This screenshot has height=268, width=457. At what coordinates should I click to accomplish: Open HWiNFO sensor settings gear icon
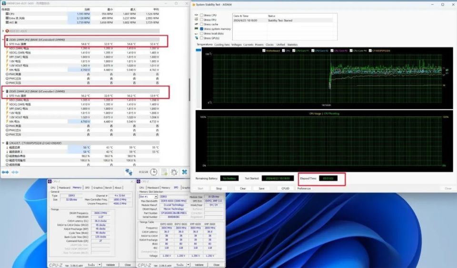pos(174,172)
